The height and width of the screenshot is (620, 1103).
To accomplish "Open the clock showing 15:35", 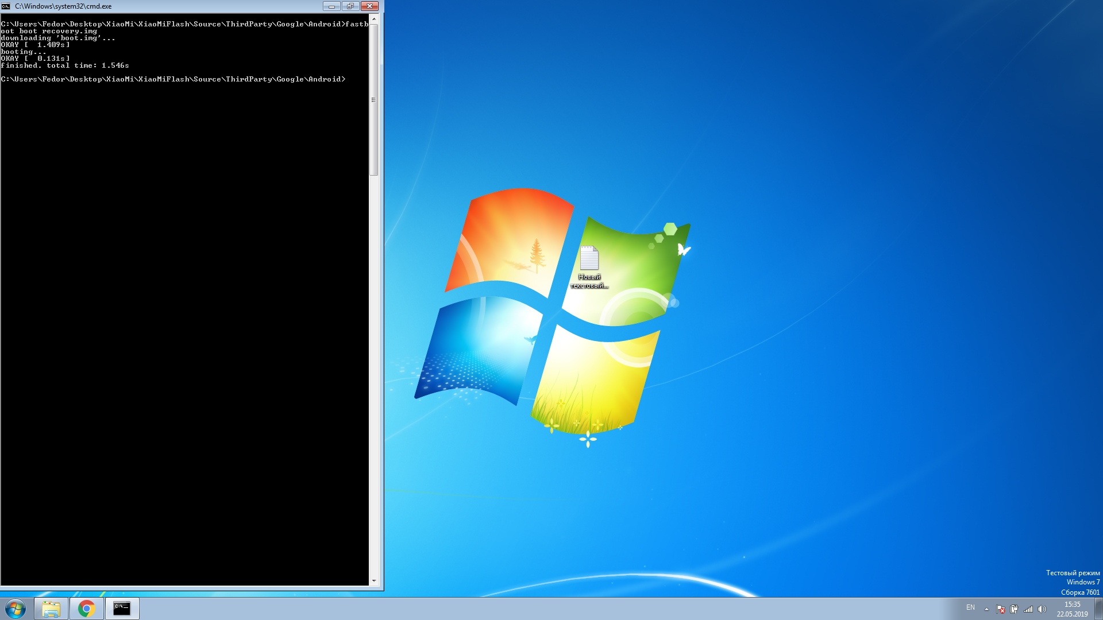I will [x=1072, y=604].
